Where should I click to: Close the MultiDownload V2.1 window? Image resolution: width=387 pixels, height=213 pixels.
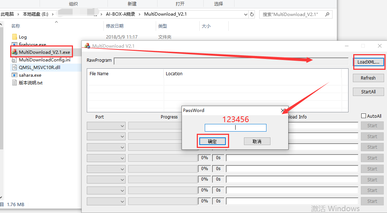point(380,46)
